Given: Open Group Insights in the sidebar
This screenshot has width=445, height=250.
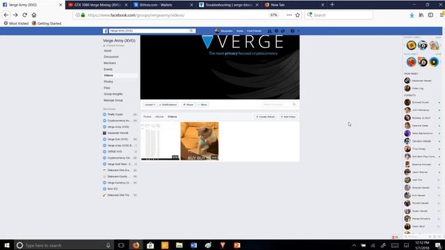Looking at the screenshot, I should point(113,94).
